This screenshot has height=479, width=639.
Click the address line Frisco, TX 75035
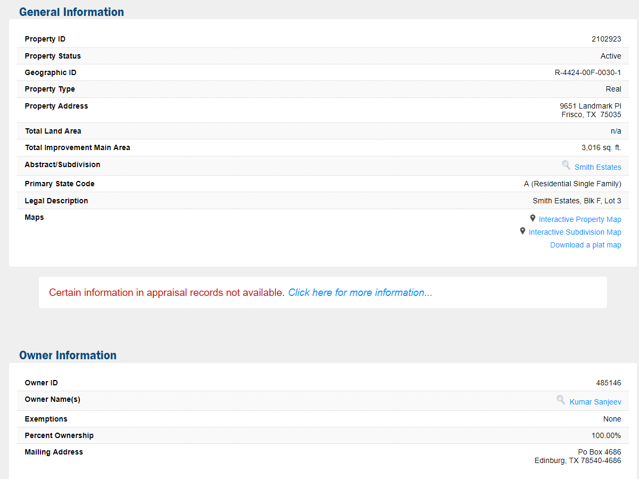click(x=591, y=114)
